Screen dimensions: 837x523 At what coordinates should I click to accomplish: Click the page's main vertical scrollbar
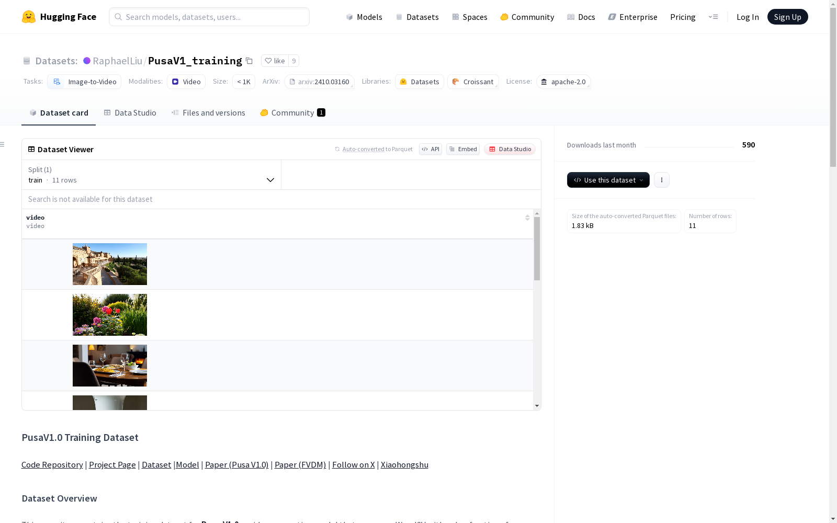833,86
